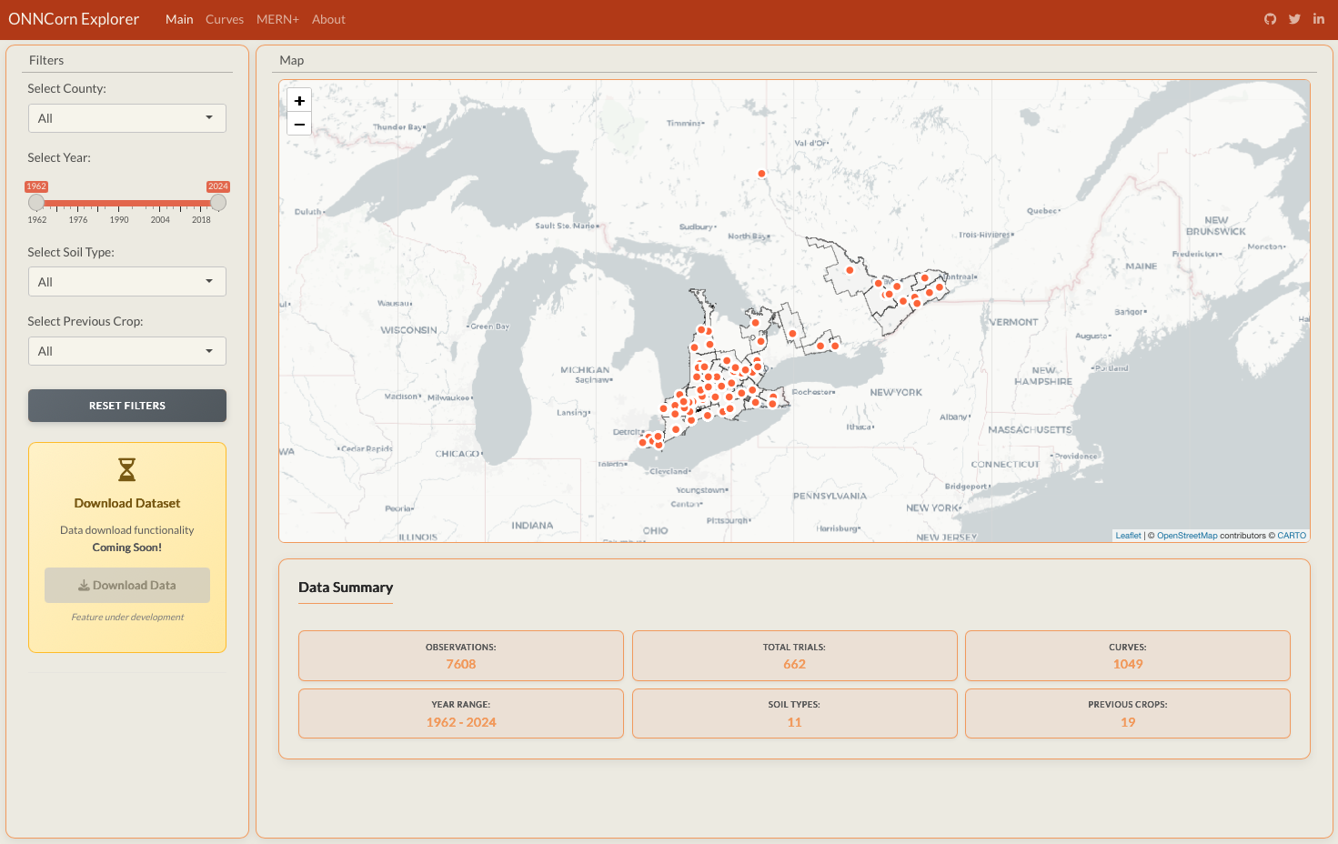The image size is (1338, 844).
Task: Click the northernmost trial marker near Timmins
Action: [x=761, y=174]
